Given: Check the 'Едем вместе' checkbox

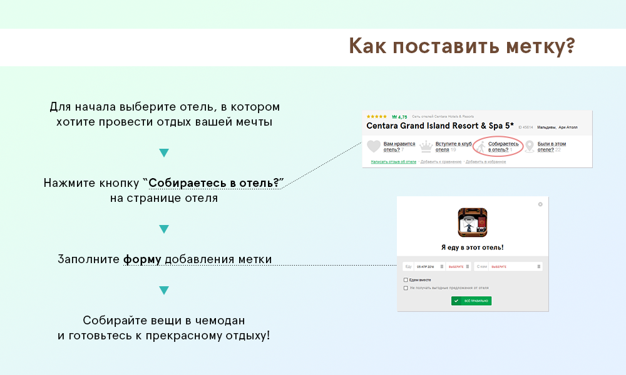Looking at the screenshot, I should pos(406,280).
